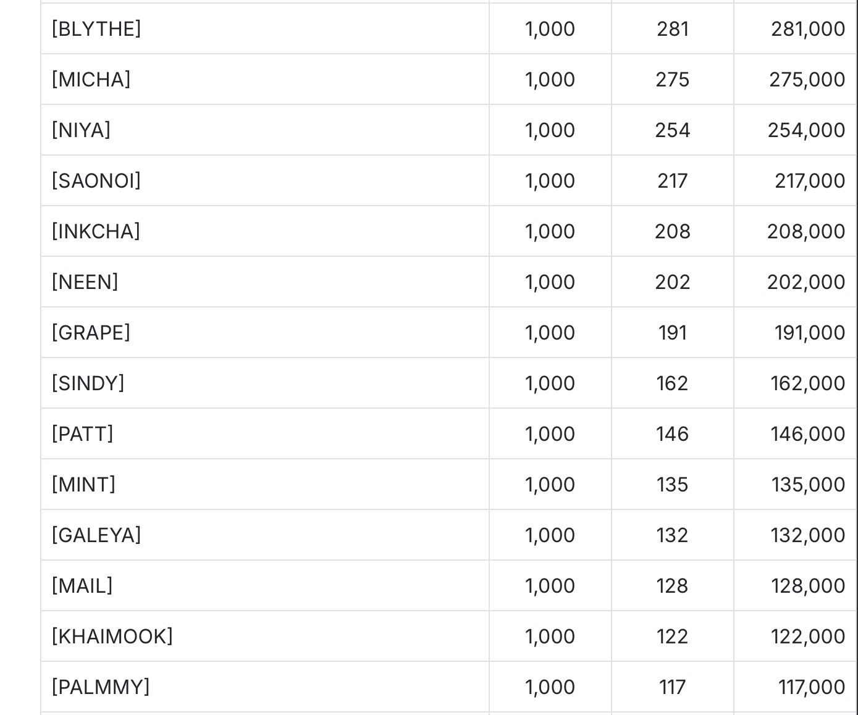This screenshot has width=858, height=715.
Task: Click the quantity cell showing 217
Action: point(673,180)
